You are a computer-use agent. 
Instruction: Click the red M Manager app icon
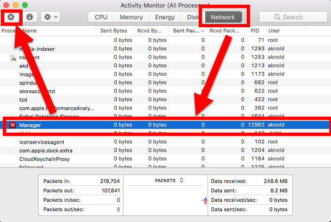(13, 125)
